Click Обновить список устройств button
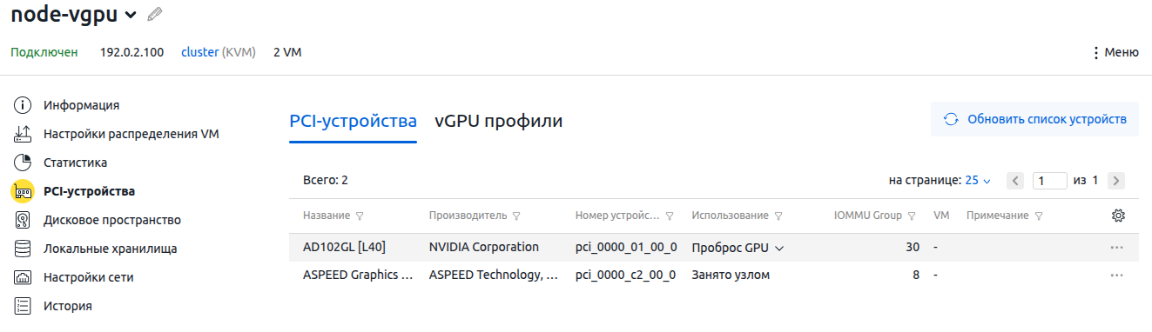This screenshot has width=1152, height=332. click(x=1034, y=119)
